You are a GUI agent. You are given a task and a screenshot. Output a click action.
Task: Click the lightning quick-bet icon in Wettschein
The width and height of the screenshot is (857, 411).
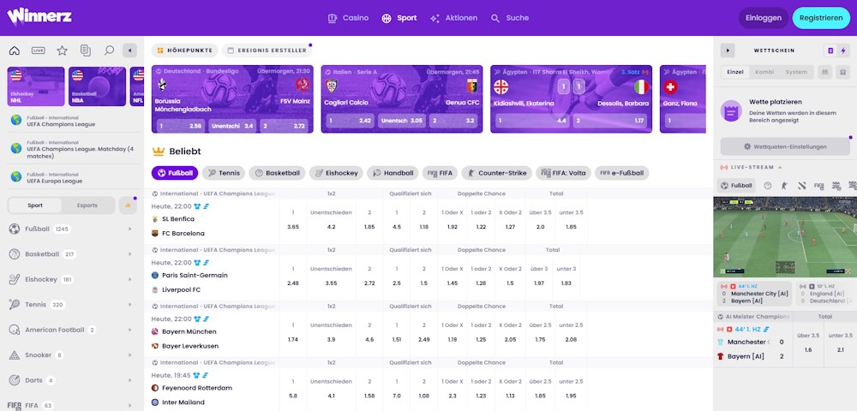tap(843, 51)
